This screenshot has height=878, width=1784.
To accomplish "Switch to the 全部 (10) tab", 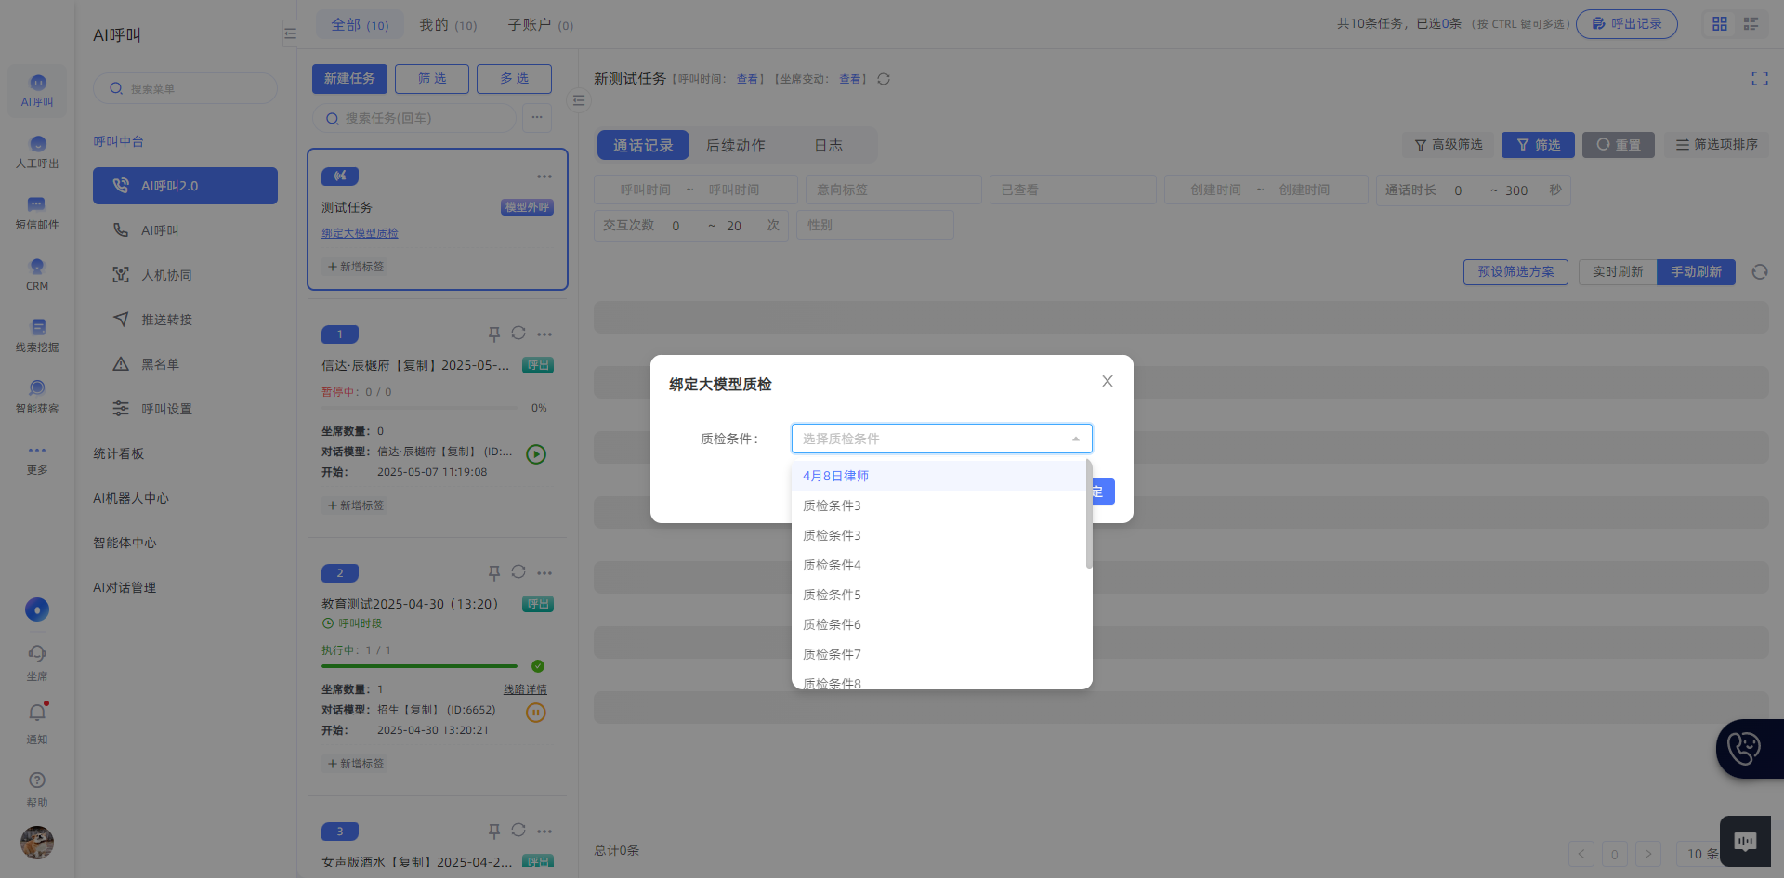I will click(360, 25).
